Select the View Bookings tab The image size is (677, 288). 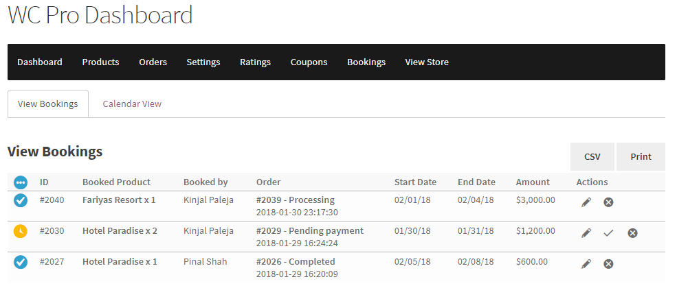pos(48,104)
